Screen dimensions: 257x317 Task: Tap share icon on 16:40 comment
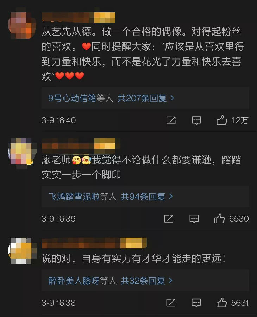coord(171,120)
